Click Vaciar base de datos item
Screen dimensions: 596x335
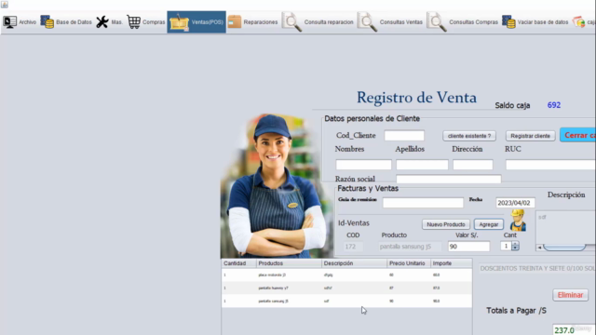coord(535,22)
